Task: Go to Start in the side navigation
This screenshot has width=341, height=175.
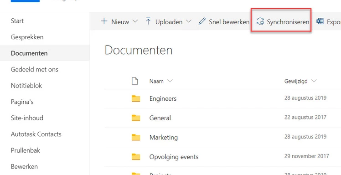Action: point(17,21)
